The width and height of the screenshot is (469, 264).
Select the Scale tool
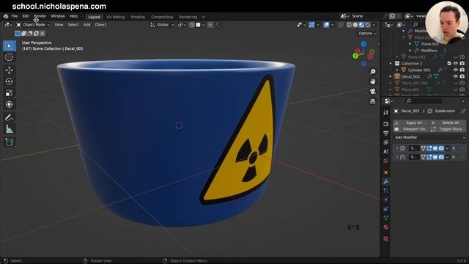click(10, 93)
